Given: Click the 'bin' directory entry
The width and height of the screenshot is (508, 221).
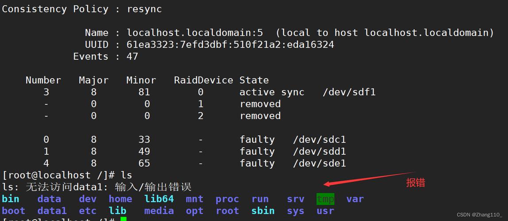Looking at the screenshot, I should coord(11,198).
